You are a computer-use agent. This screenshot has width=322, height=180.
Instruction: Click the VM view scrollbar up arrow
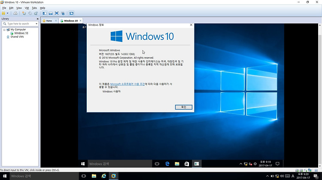pyautogui.click(x=320, y=25)
